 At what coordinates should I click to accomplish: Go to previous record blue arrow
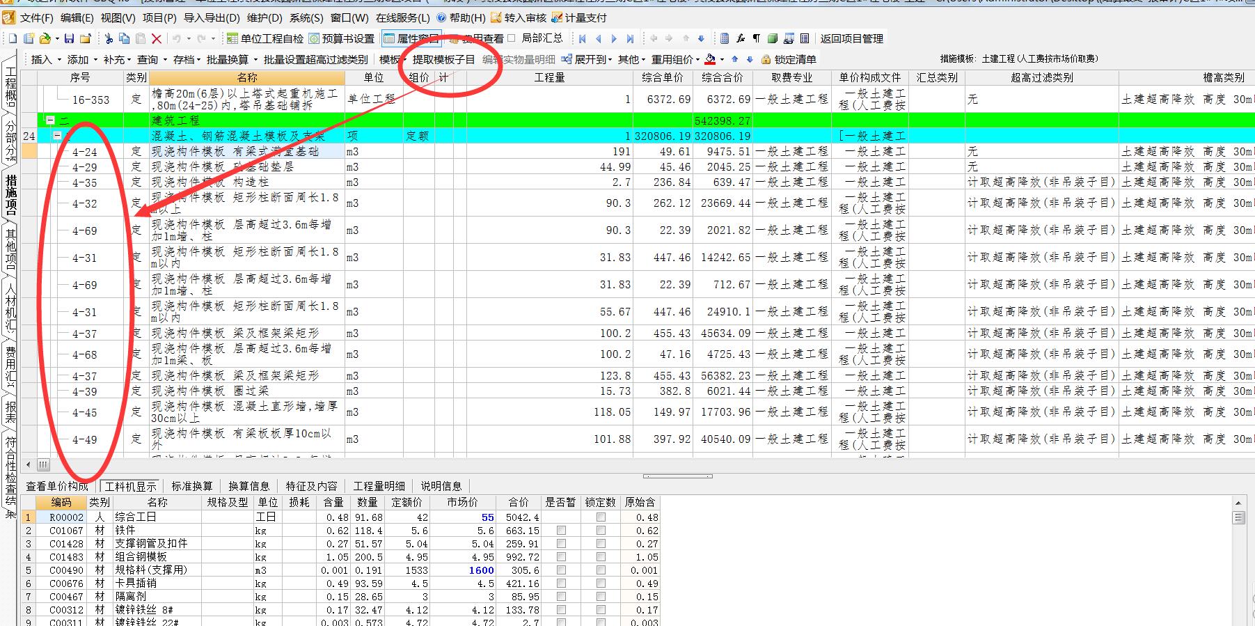coord(599,38)
